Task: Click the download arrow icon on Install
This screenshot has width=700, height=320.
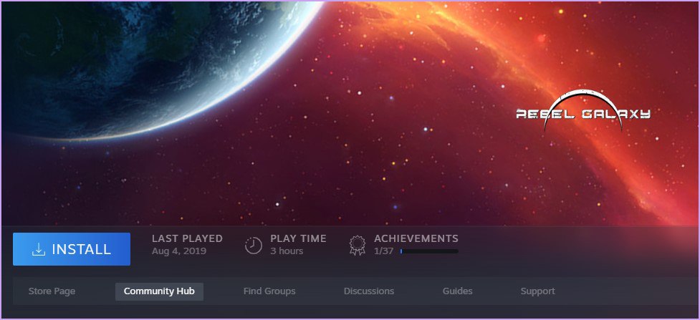Action: point(39,249)
